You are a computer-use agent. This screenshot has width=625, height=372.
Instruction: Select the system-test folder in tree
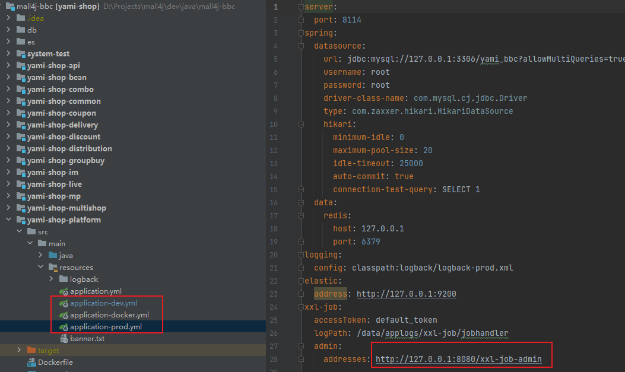[x=48, y=54]
